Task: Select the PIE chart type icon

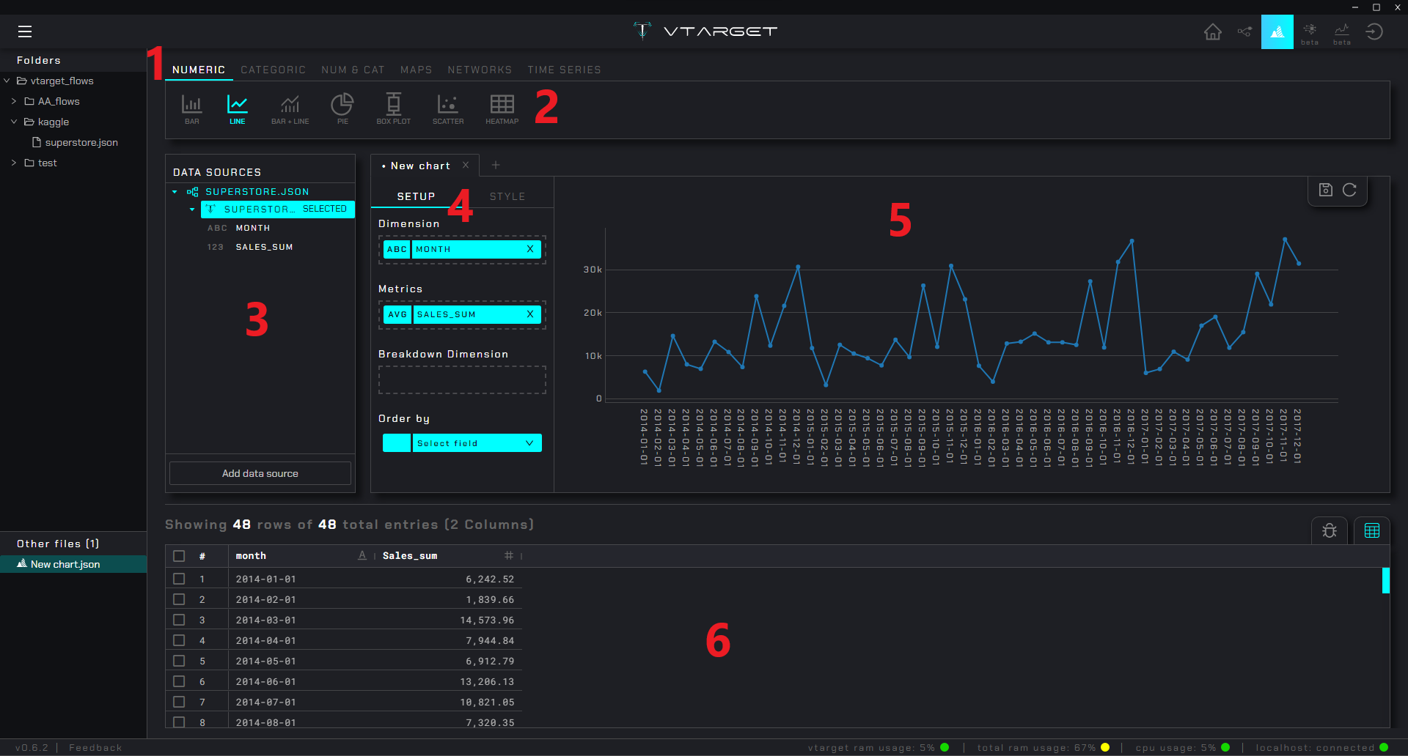Action: coord(342,108)
